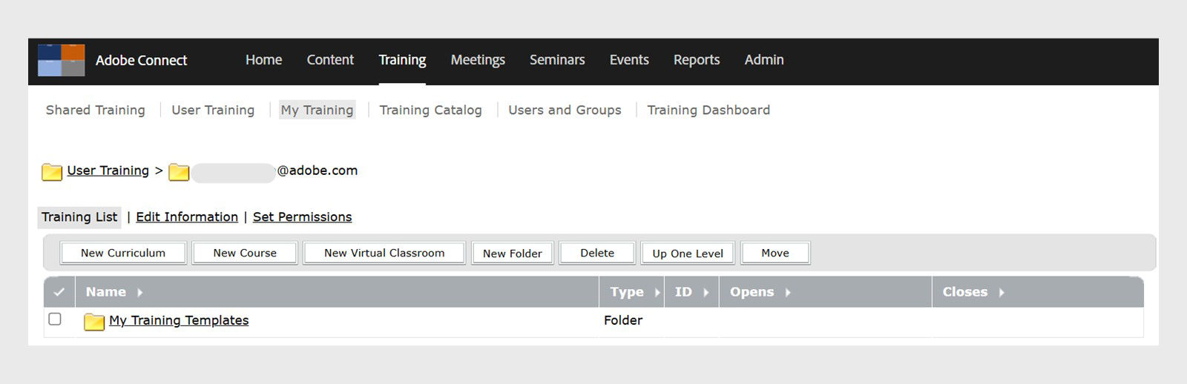The height and width of the screenshot is (384, 1187).
Task: Open the Content menu
Action: (330, 60)
